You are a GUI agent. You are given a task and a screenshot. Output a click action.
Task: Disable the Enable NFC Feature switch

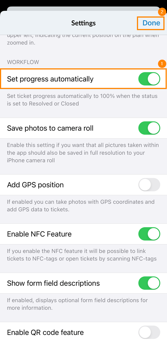(149, 234)
